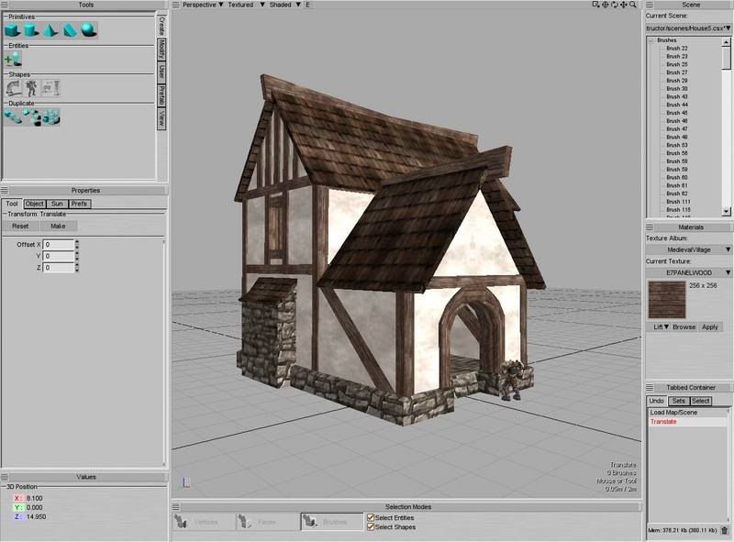This screenshot has width=734, height=542.
Task: Open the MedievalVillage texture album dropdown
Action: (x=689, y=249)
